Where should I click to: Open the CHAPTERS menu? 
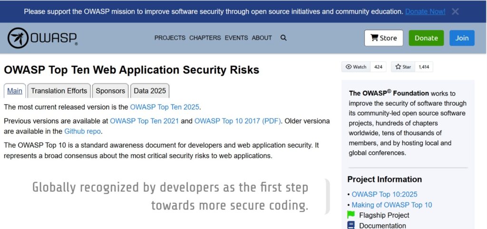point(205,38)
